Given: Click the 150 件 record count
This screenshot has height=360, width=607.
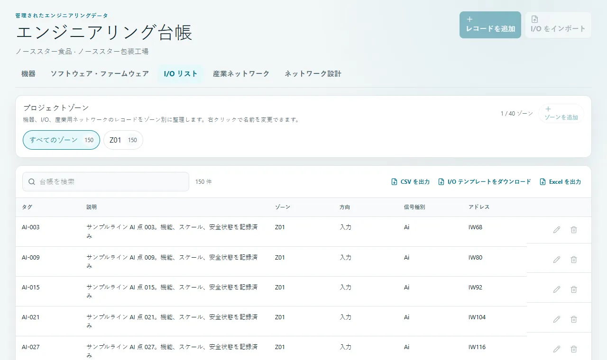Looking at the screenshot, I should pos(203,182).
